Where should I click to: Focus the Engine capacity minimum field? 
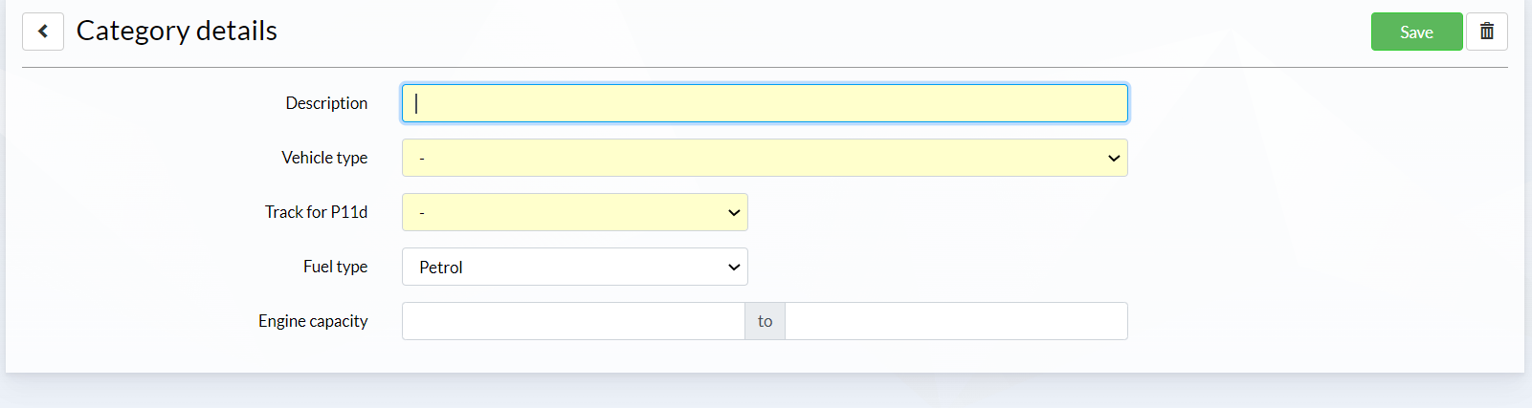[573, 321]
